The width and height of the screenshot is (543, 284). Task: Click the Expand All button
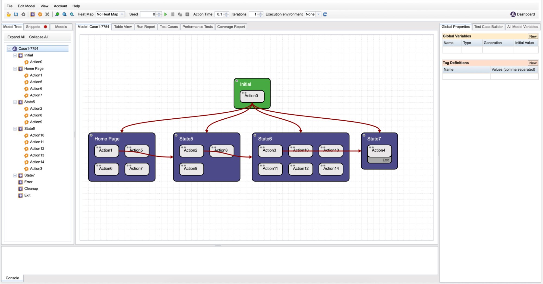click(x=16, y=37)
